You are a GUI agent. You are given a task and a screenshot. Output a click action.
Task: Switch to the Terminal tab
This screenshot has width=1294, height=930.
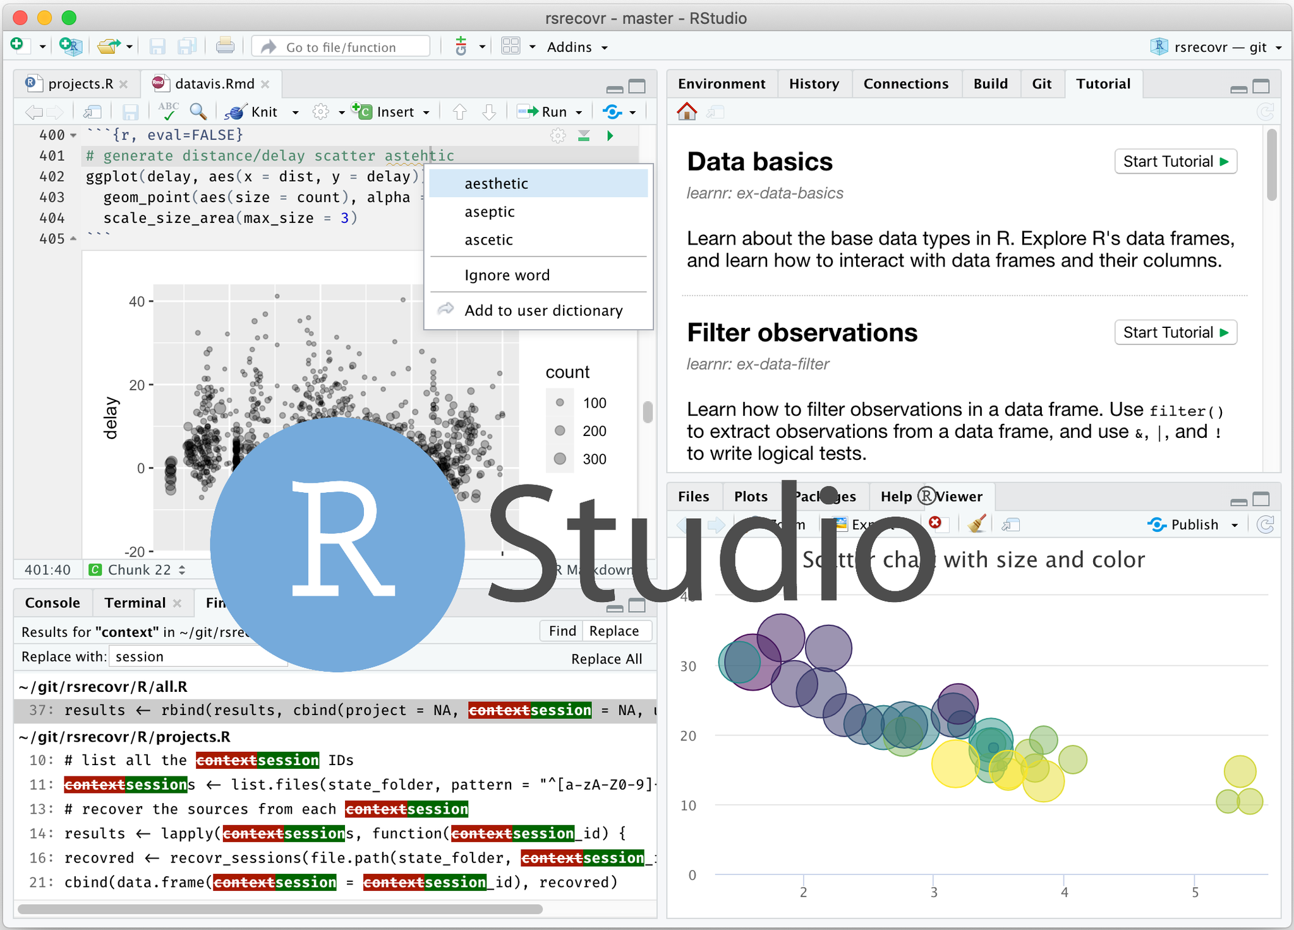tap(135, 602)
